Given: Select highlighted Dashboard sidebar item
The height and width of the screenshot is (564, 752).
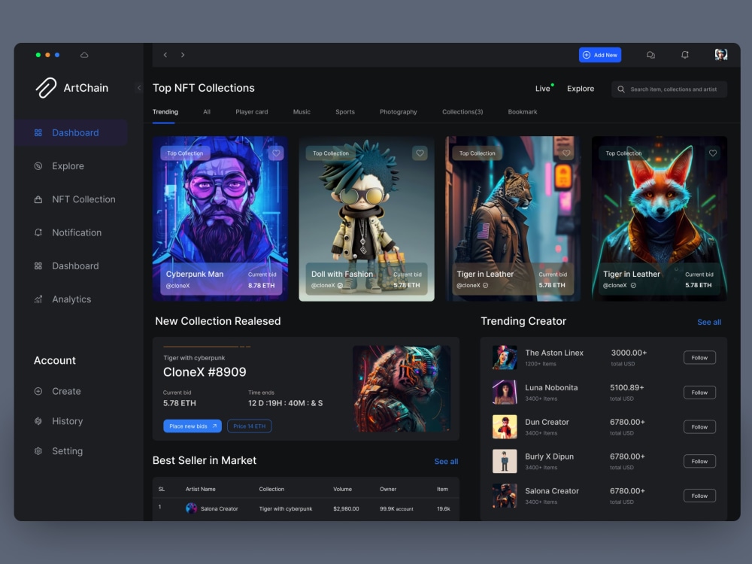Looking at the screenshot, I should (x=71, y=133).
